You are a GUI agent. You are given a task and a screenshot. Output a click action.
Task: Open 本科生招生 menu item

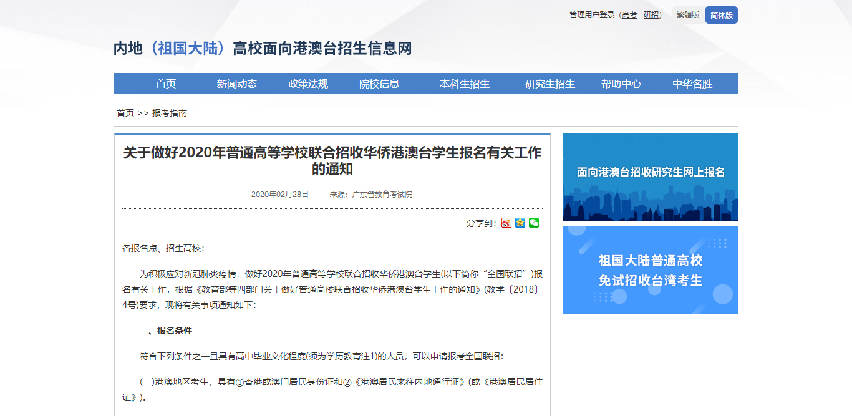[465, 84]
